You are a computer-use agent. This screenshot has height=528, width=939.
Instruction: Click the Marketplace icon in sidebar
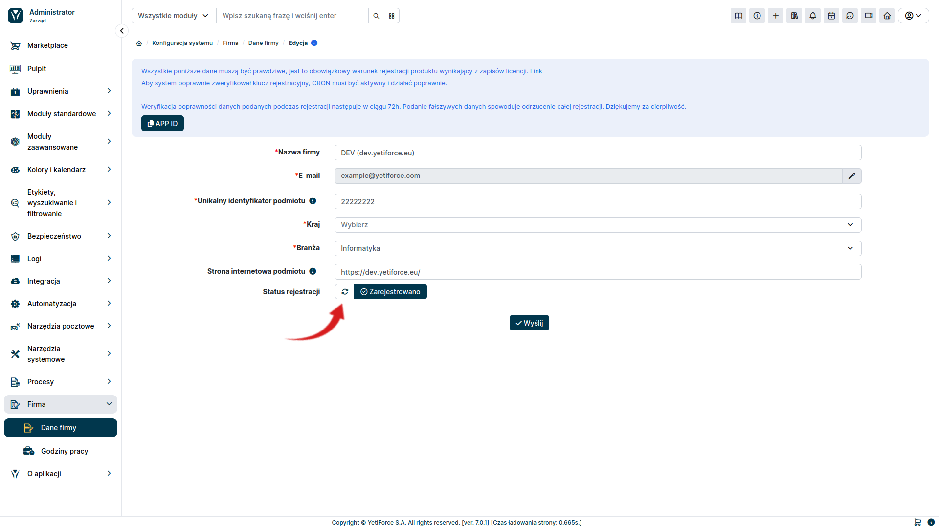click(x=16, y=45)
